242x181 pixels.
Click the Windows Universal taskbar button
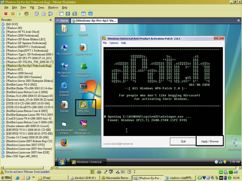[x=88, y=162]
